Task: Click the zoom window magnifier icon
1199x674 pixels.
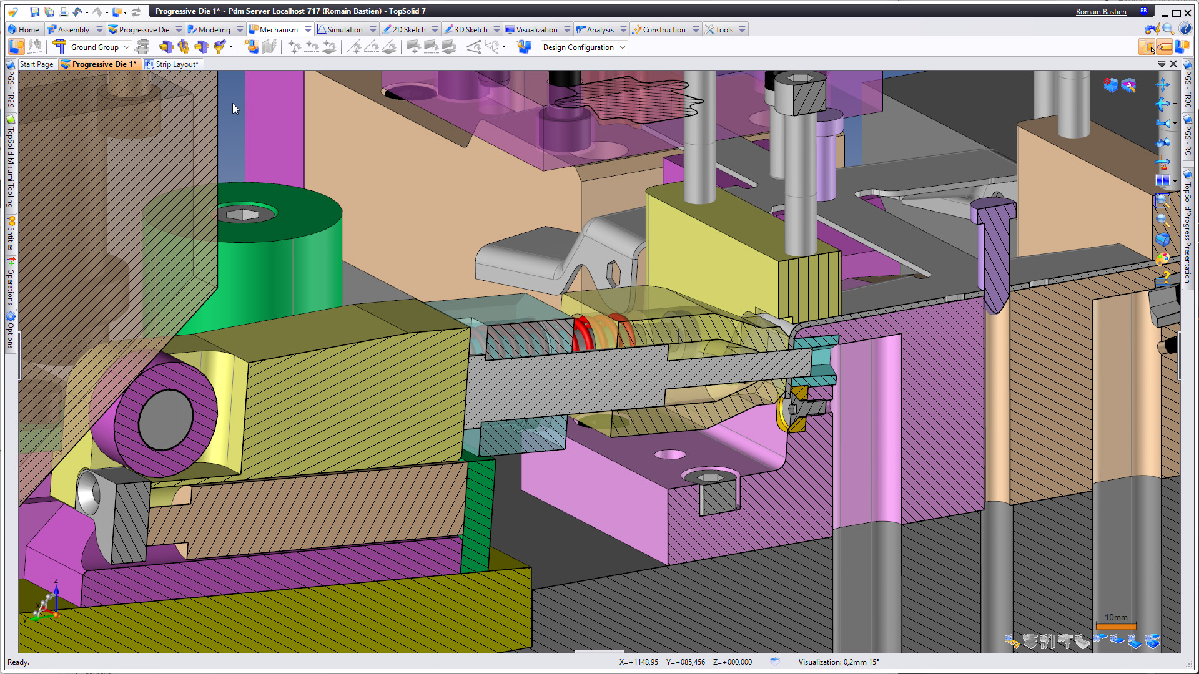Action: tap(1162, 201)
